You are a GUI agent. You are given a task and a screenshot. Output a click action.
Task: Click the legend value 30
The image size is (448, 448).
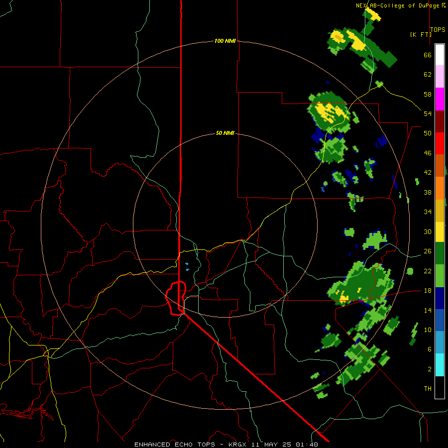tap(428, 231)
